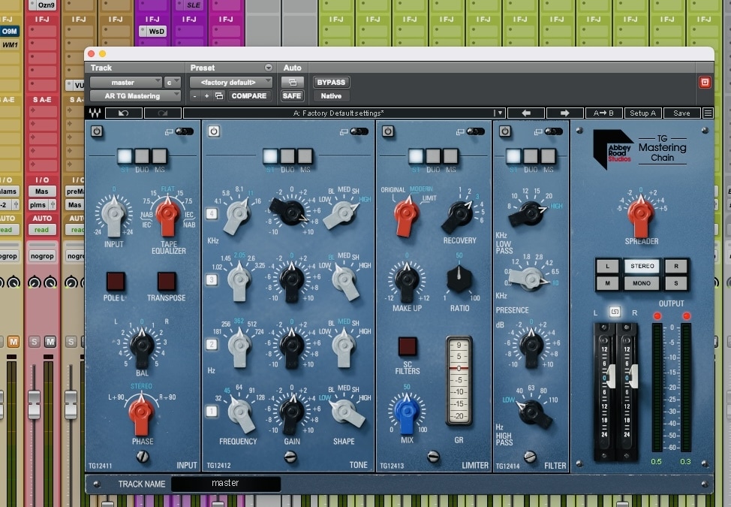Select MONO monitoring in the output section

pos(642,283)
